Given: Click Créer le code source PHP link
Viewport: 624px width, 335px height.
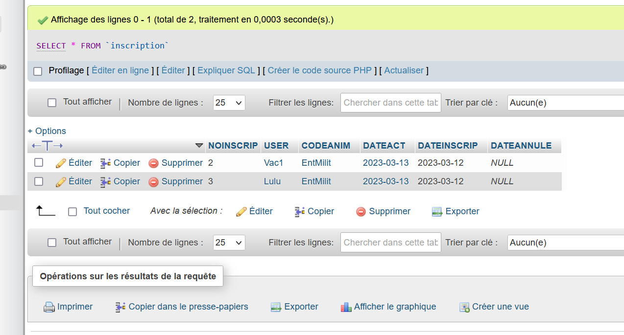Looking at the screenshot, I should (x=319, y=70).
